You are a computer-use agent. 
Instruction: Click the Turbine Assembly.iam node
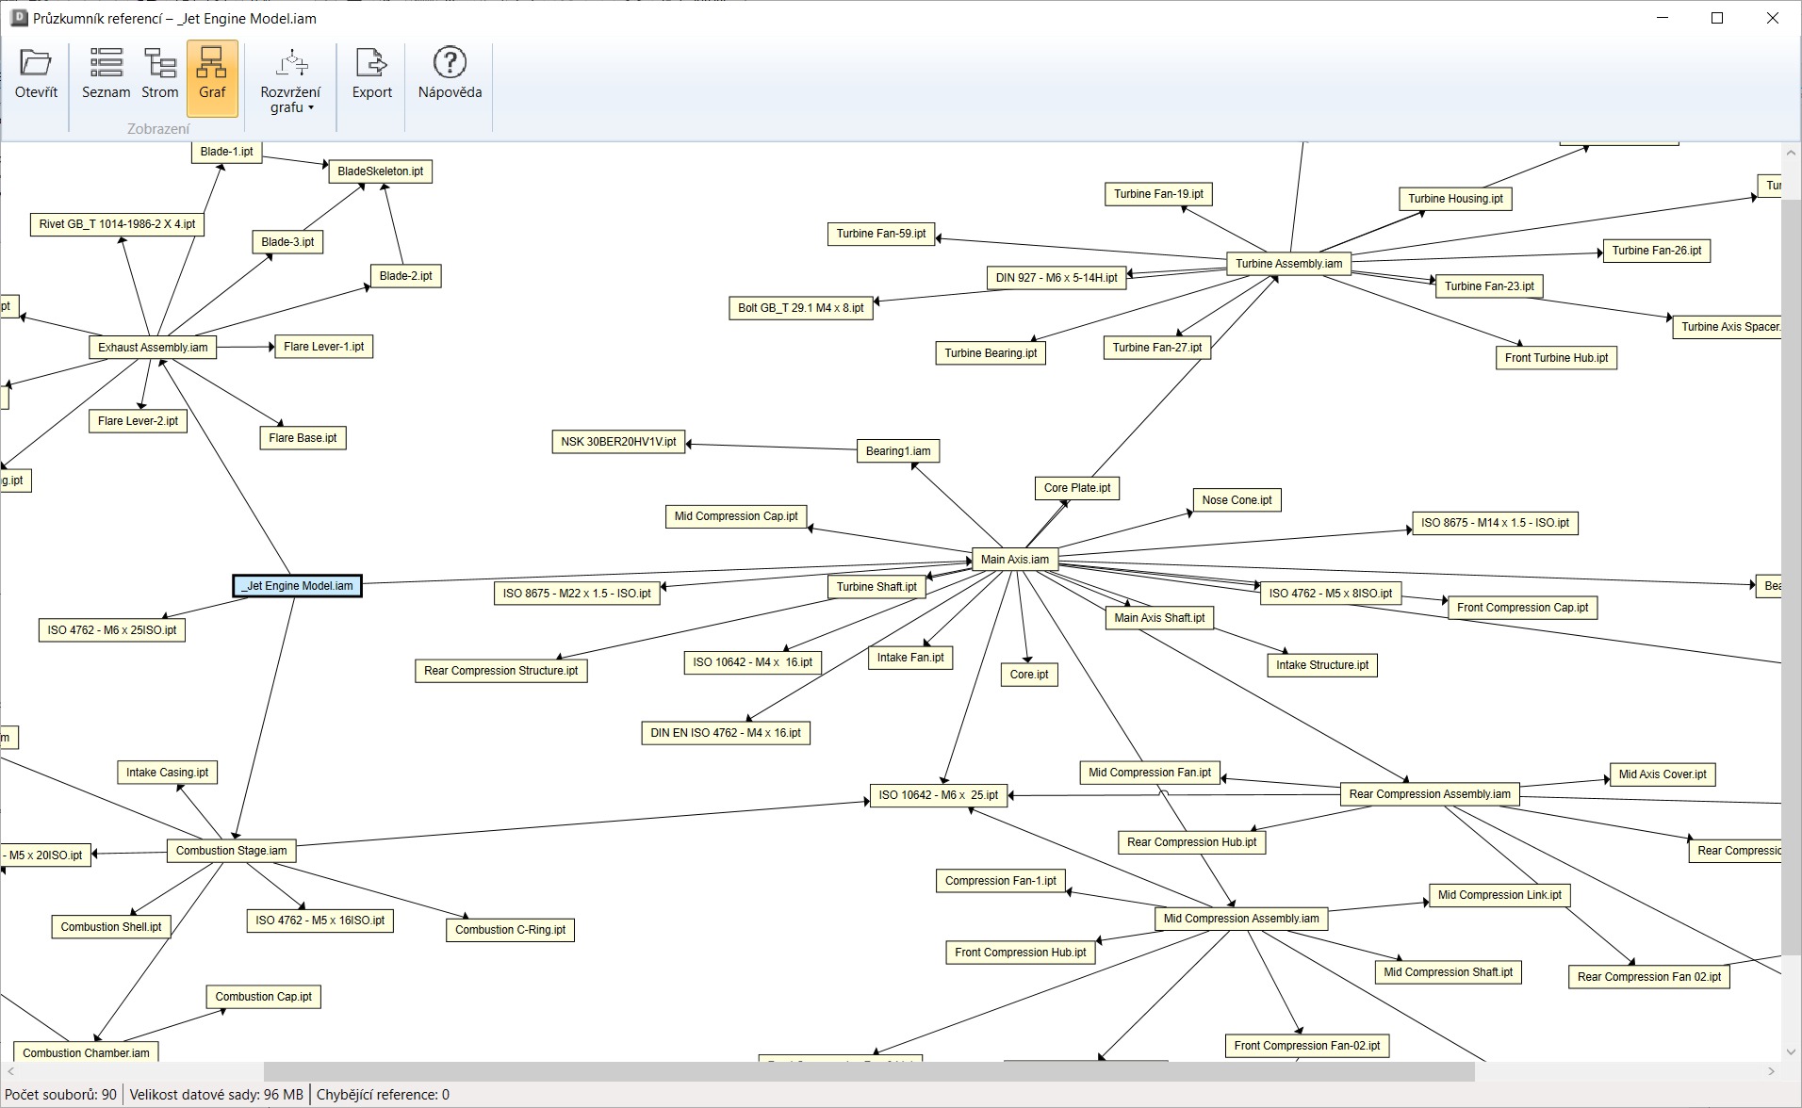click(1288, 264)
